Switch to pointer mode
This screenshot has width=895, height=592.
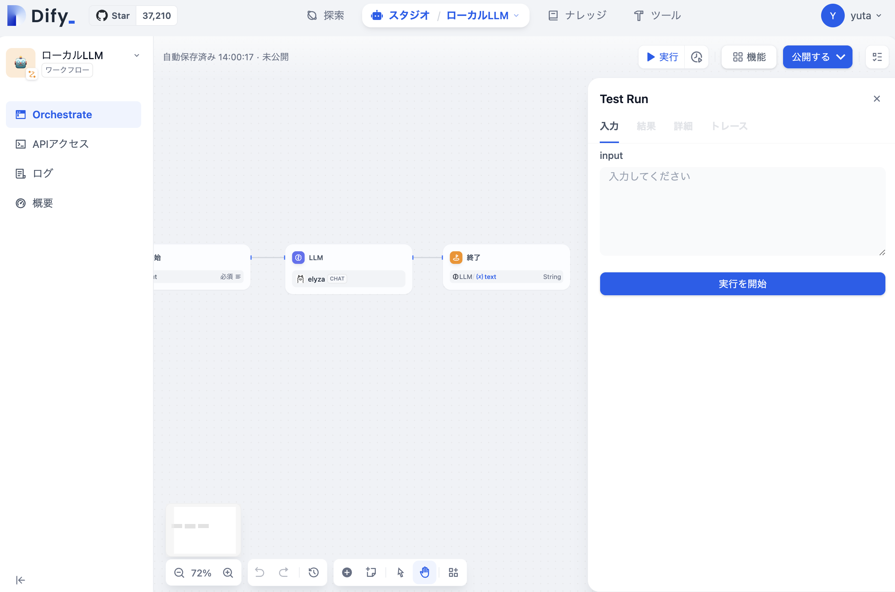pyautogui.click(x=401, y=572)
